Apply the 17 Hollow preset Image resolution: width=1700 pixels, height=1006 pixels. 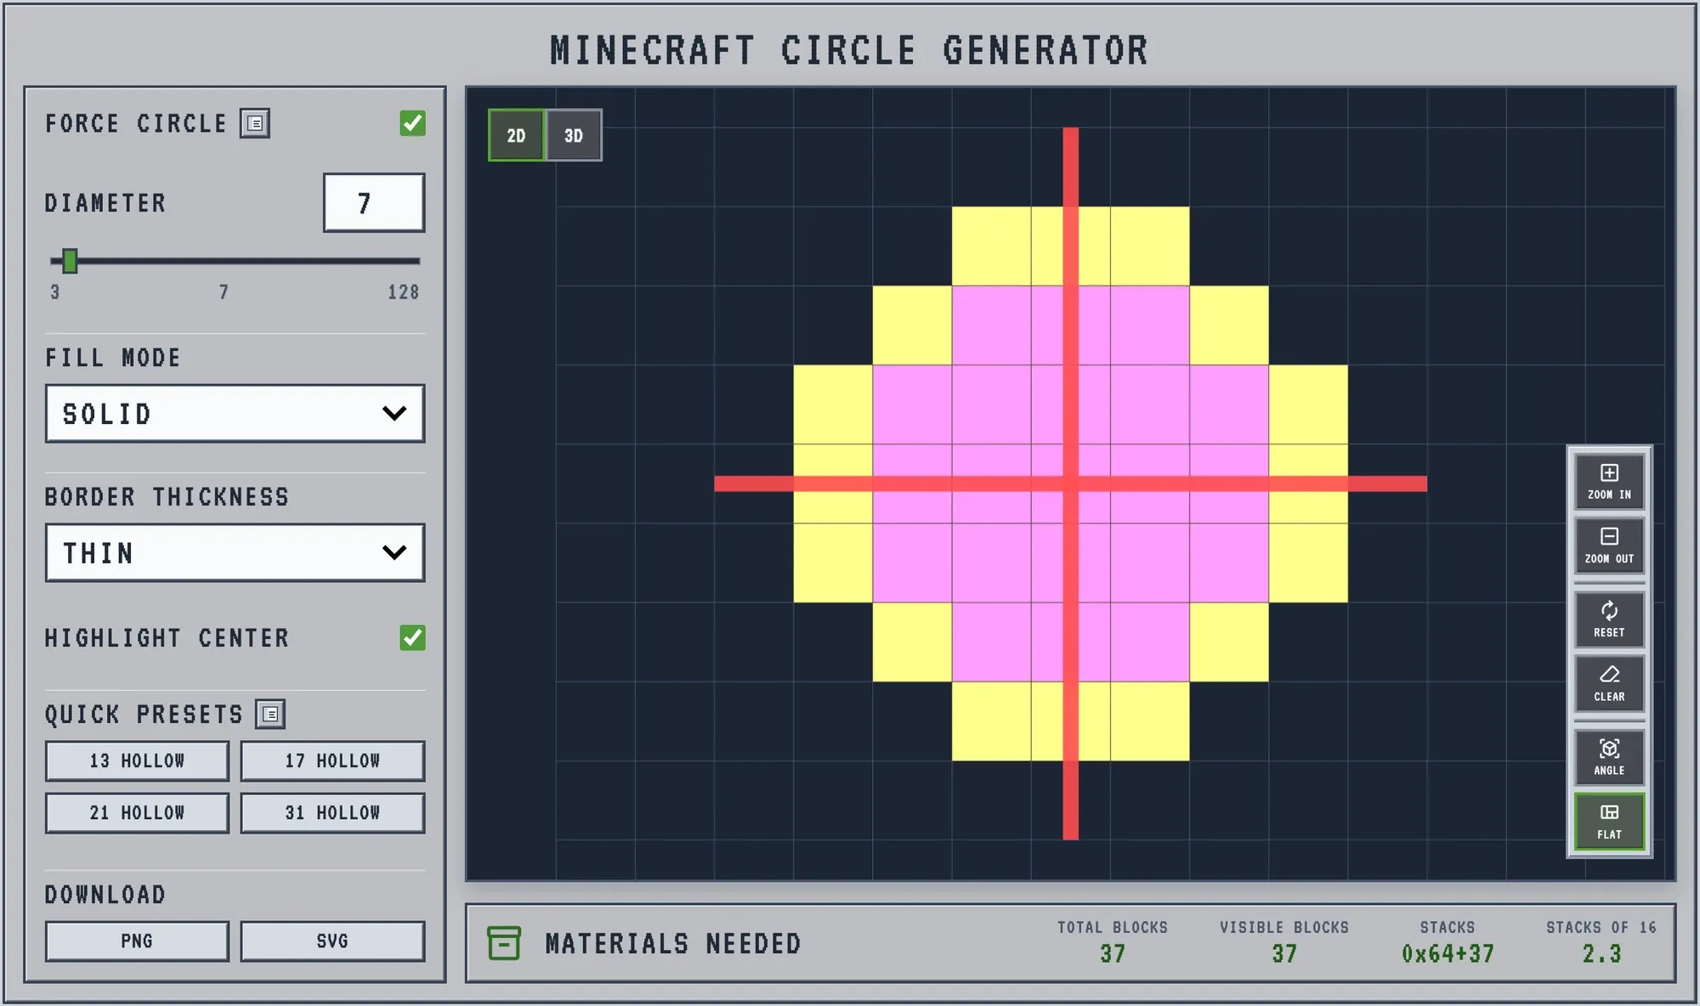point(332,761)
